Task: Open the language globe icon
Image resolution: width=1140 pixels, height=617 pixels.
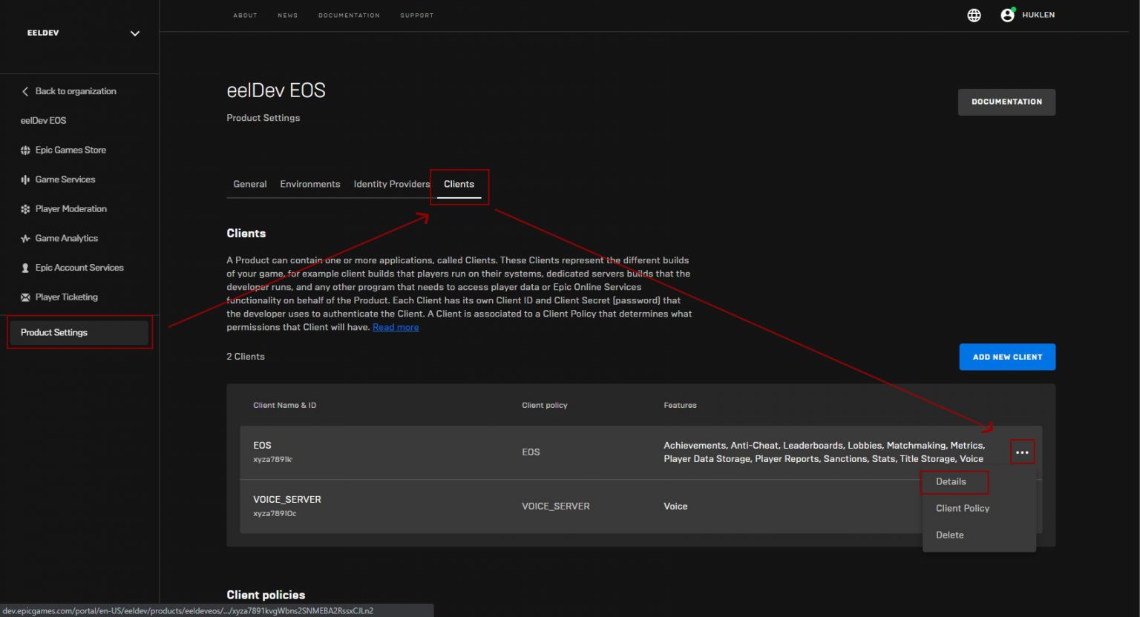Action: tap(974, 16)
